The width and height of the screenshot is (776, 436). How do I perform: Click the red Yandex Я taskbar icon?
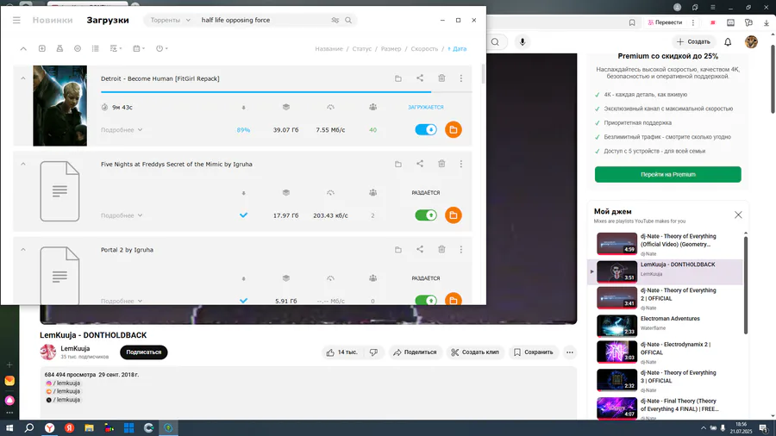coord(69,428)
